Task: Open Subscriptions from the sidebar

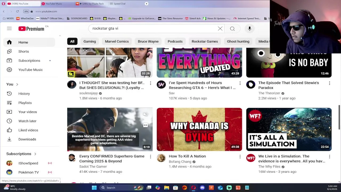Action: [x=29, y=61]
